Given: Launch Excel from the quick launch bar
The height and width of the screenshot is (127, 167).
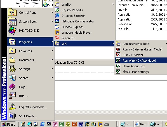Looking at the screenshot, I should [x=62, y=124].
